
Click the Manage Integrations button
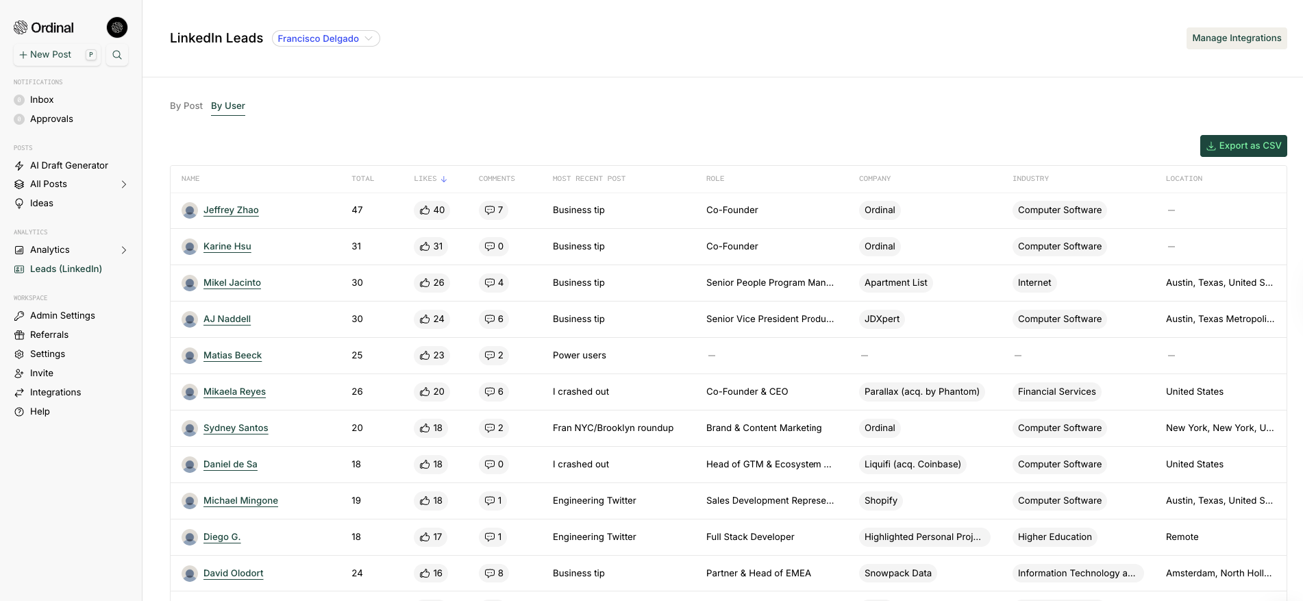tap(1237, 38)
